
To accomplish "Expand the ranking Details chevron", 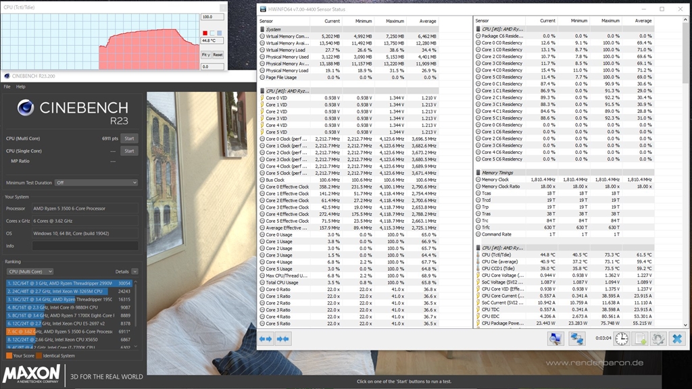I will pos(134,271).
